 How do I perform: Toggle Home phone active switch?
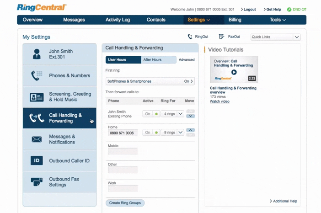click(x=151, y=133)
